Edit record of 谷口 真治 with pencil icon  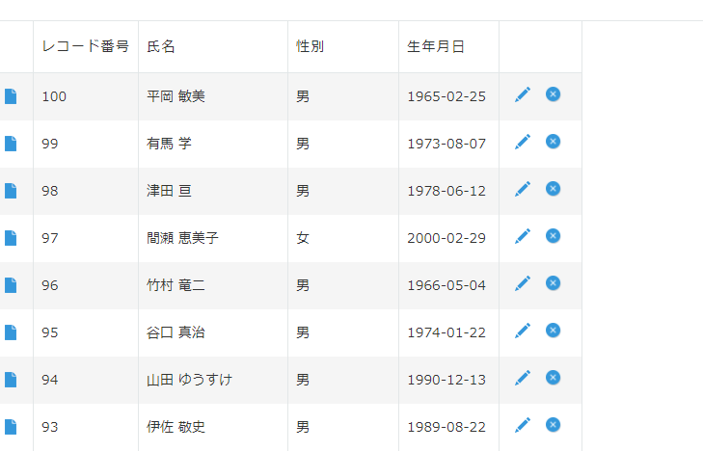coord(523,331)
